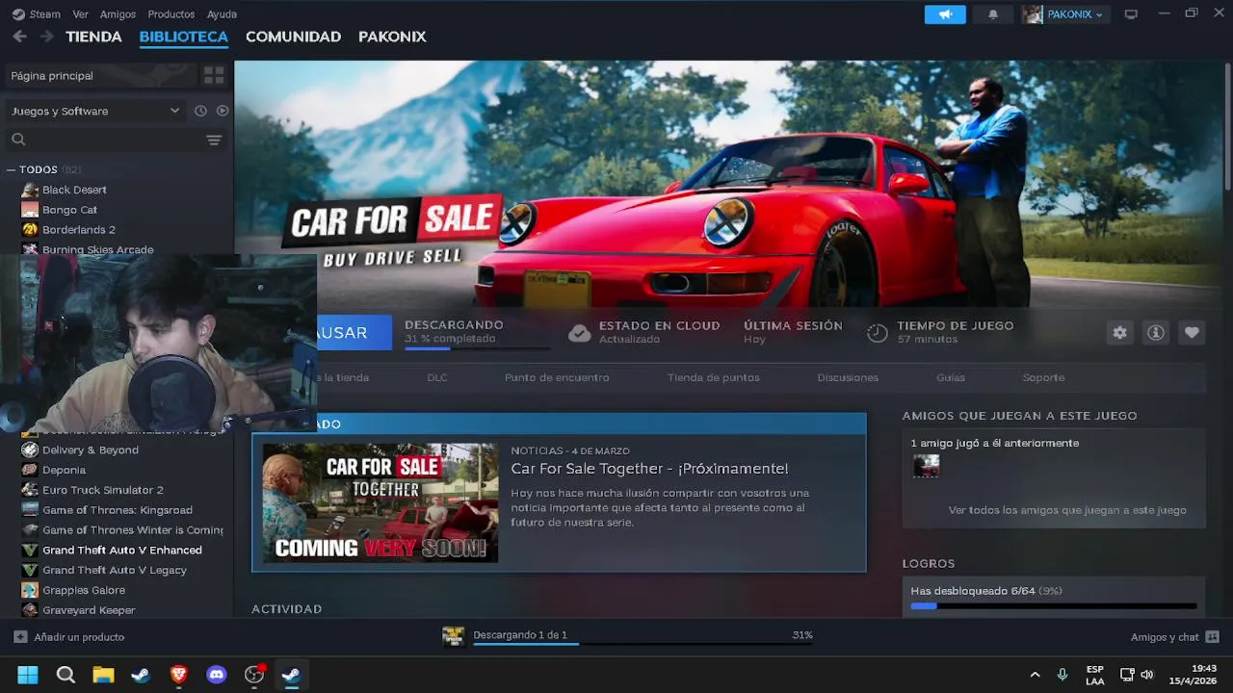The width and height of the screenshot is (1233, 693).
Task: Switch to the TIENDA tab
Action: [x=93, y=37]
